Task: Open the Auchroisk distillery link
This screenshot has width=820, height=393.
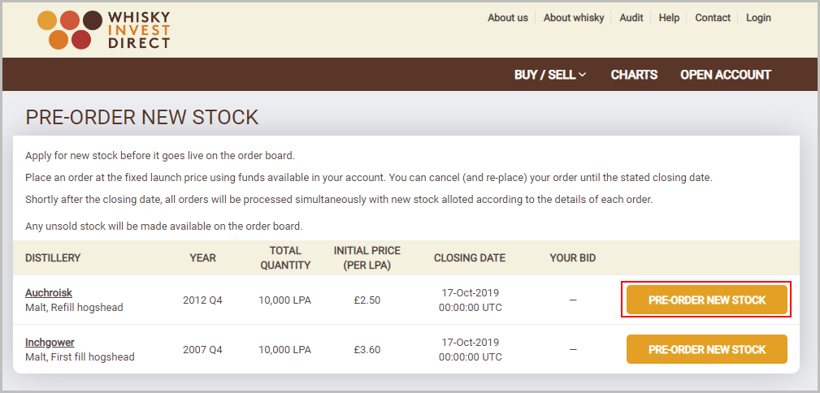Action: 49,292
